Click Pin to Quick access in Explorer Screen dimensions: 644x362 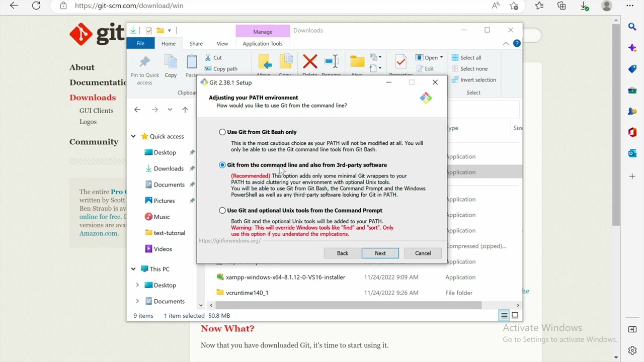144,70
